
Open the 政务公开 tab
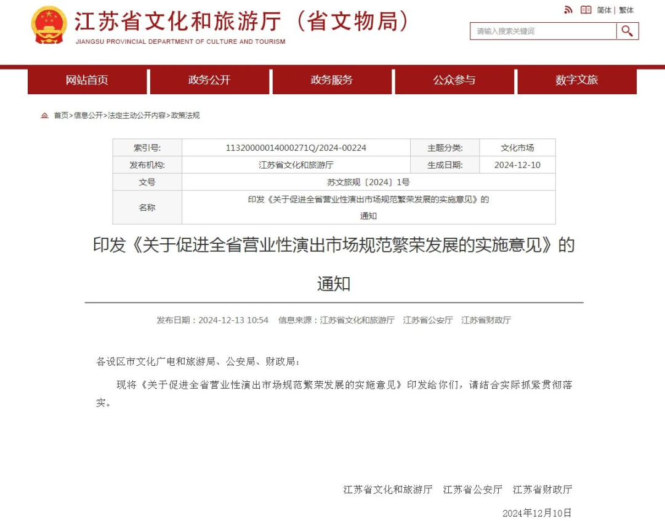(x=209, y=81)
